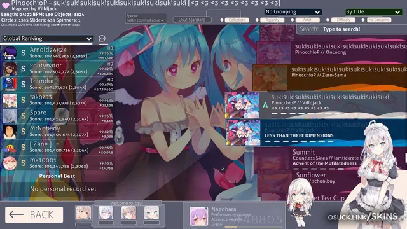Click the Nagohara user profile panel

pos(235,216)
